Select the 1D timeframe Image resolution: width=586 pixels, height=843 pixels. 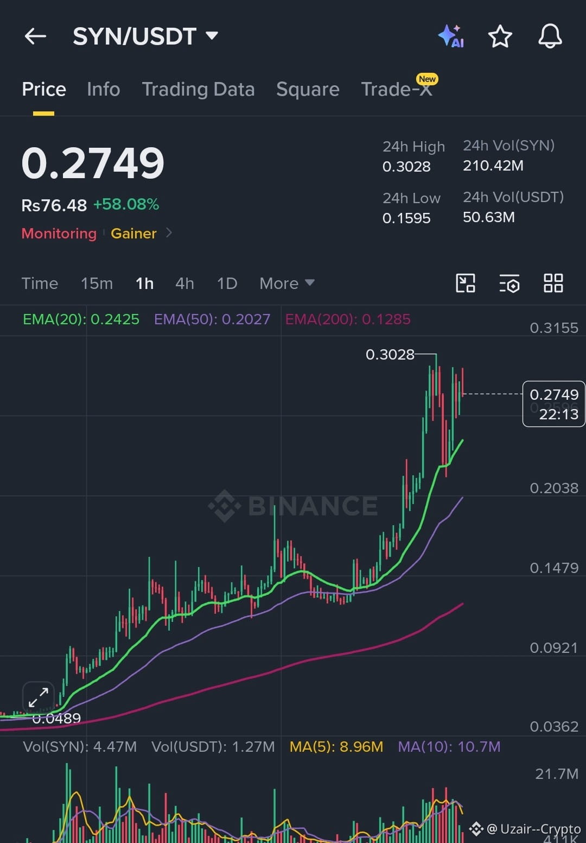point(227,284)
